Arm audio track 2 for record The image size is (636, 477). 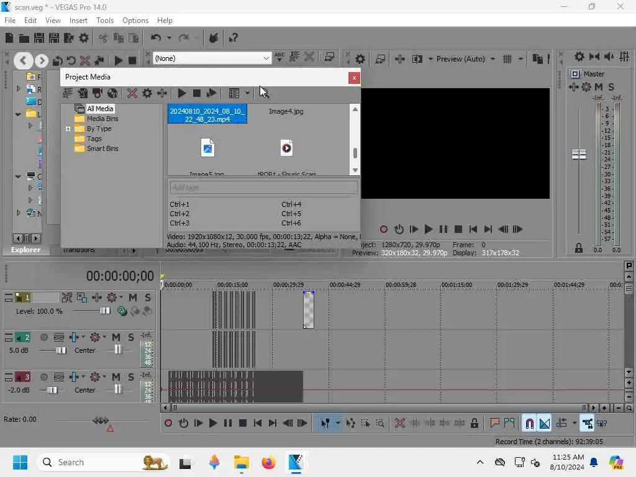click(x=44, y=337)
